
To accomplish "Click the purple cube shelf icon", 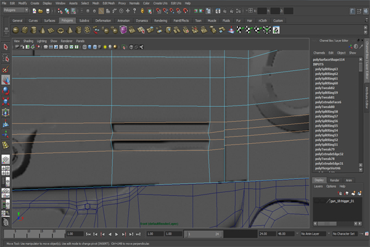I will point(123,30).
